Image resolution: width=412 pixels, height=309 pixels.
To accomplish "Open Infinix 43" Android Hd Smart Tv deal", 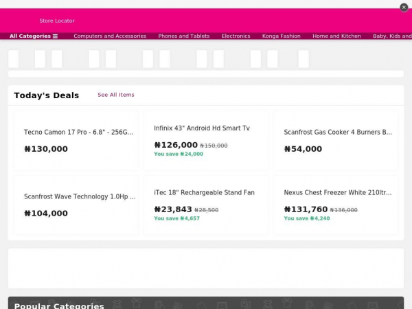I will tap(202, 128).
